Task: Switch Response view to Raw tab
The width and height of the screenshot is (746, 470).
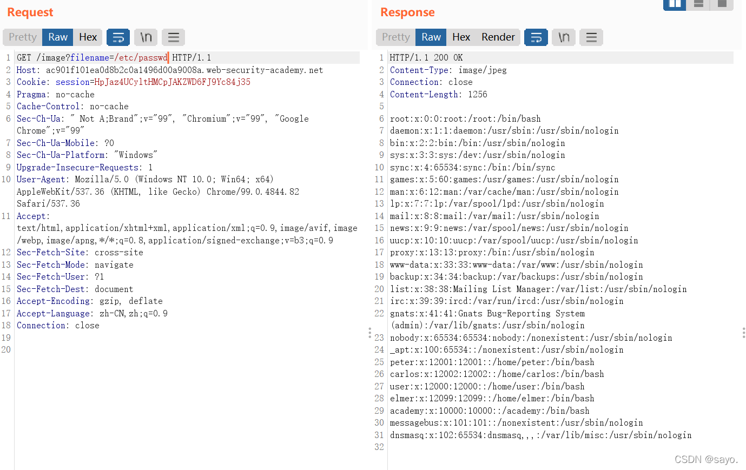Action: pos(431,37)
